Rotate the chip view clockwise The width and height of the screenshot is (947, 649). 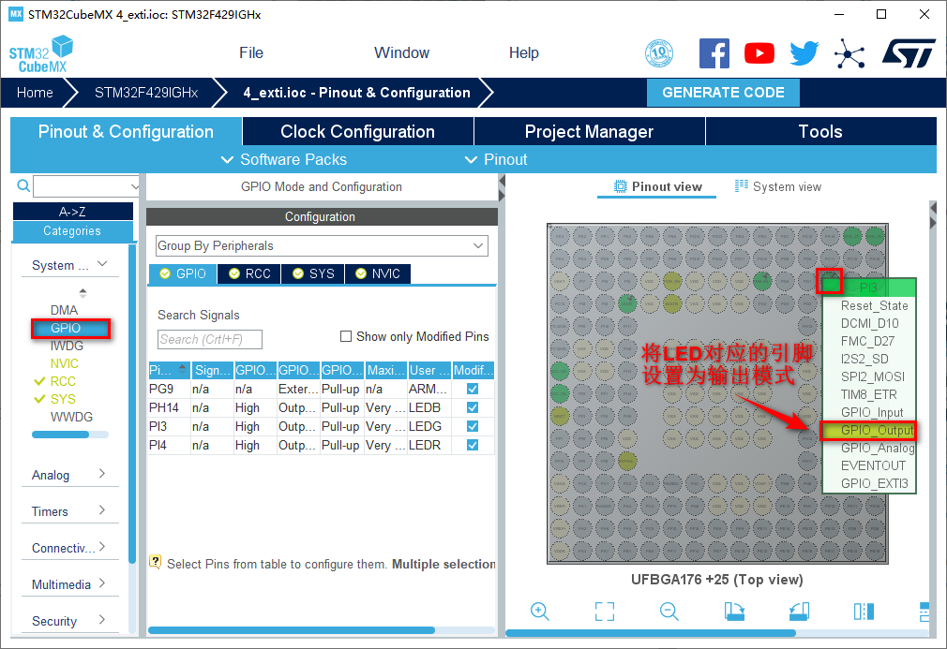click(734, 612)
